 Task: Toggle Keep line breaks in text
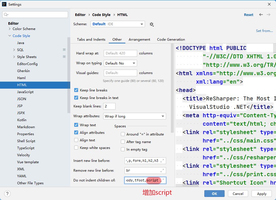point(76,98)
